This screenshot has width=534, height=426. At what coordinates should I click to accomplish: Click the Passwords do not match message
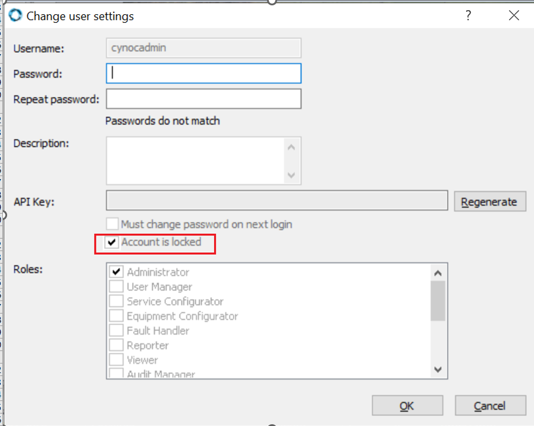click(x=162, y=121)
